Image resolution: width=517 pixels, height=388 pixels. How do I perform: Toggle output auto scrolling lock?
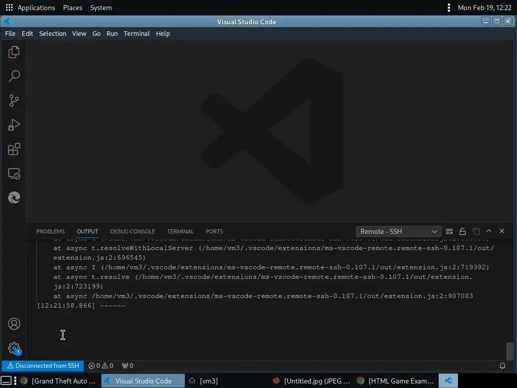(462, 231)
